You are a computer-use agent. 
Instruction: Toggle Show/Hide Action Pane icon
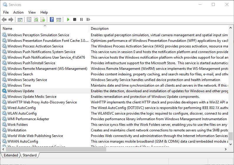tap(59, 19)
